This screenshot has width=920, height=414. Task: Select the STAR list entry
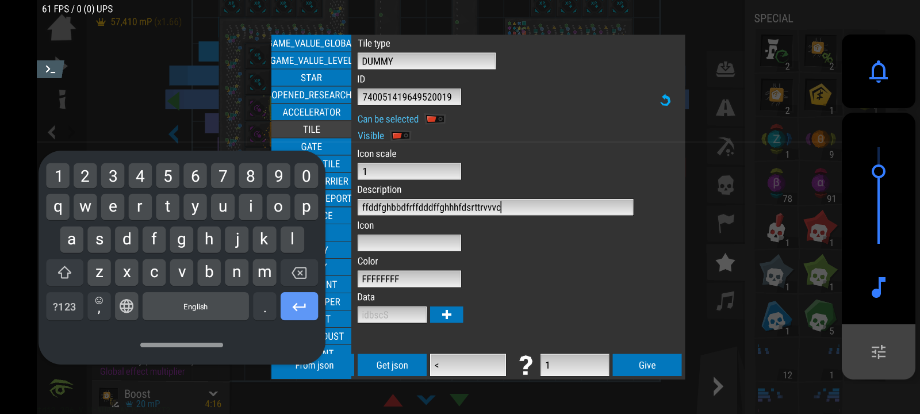(311, 78)
